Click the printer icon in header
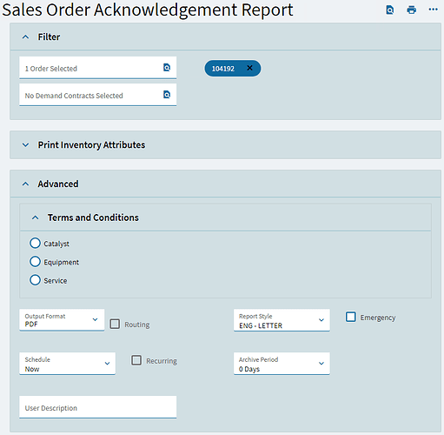Image resolution: width=444 pixels, height=435 pixels. tap(411, 10)
